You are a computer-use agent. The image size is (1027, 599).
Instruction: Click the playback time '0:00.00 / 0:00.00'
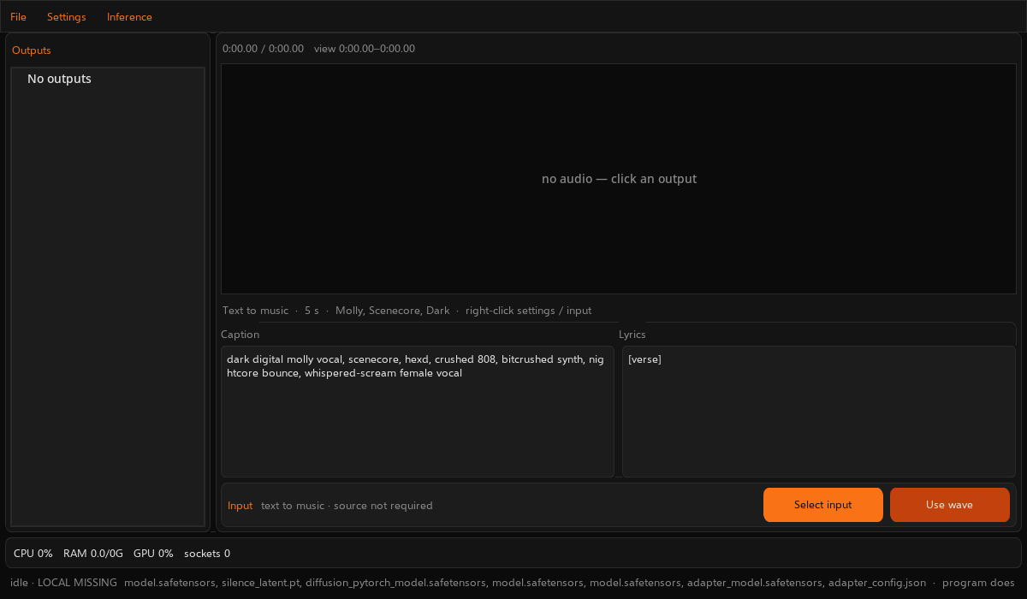click(x=263, y=49)
